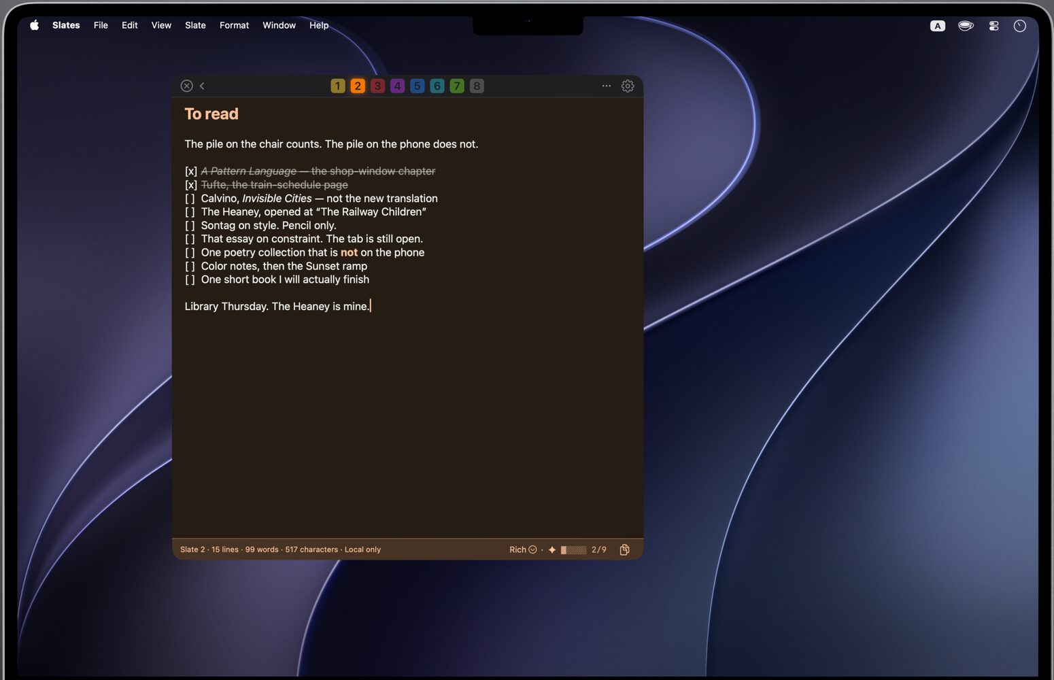The image size is (1054, 680).
Task: Switch to slate 4 purple tab
Action: 397,86
